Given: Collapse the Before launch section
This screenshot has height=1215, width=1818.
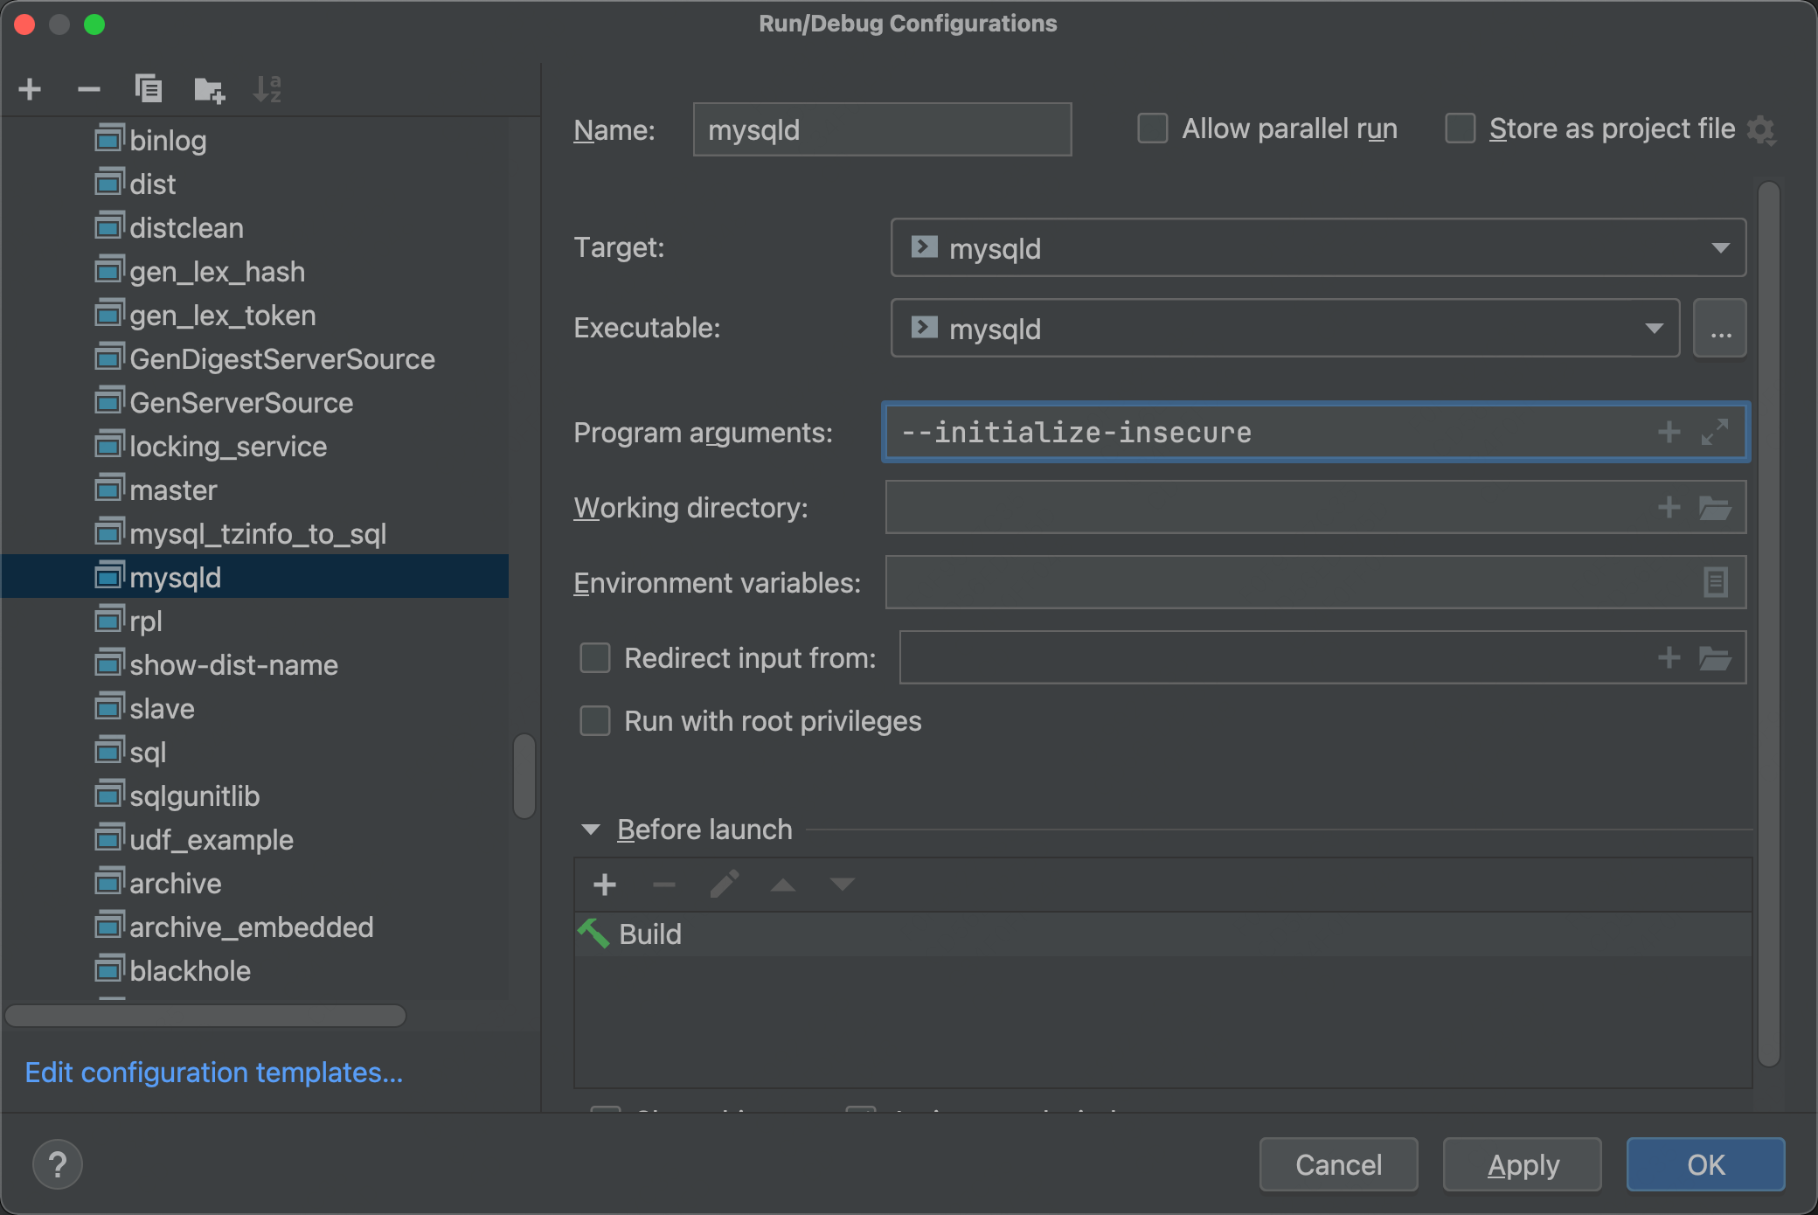Looking at the screenshot, I should point(591,830).
